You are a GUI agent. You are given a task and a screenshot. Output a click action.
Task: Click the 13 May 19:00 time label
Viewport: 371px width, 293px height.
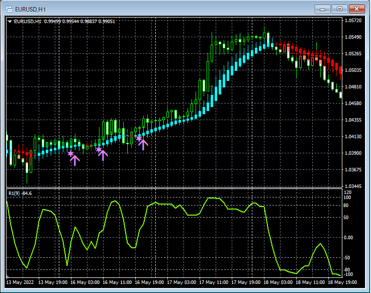(53, 282)
